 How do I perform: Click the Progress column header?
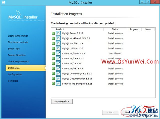(134, 29)
